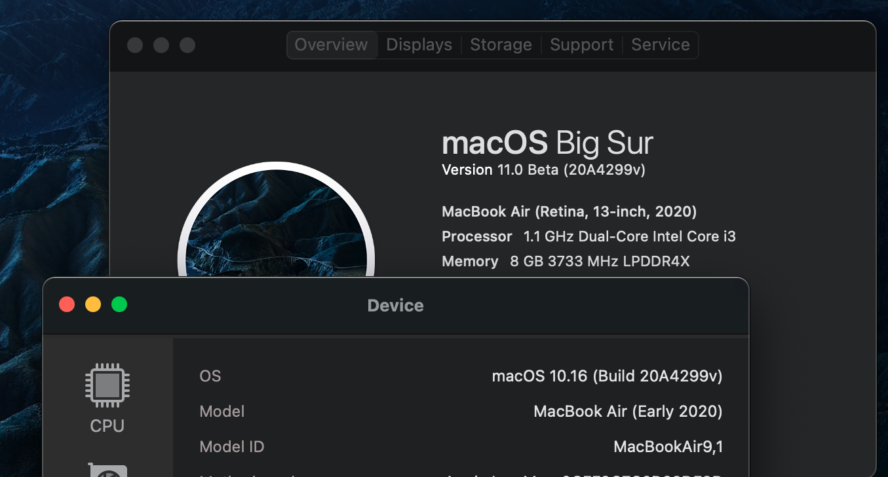Click OS value "macOS 10.16 (Build 20A4299v)"
This screenshot has height=477, width=888.
[608, 376]
